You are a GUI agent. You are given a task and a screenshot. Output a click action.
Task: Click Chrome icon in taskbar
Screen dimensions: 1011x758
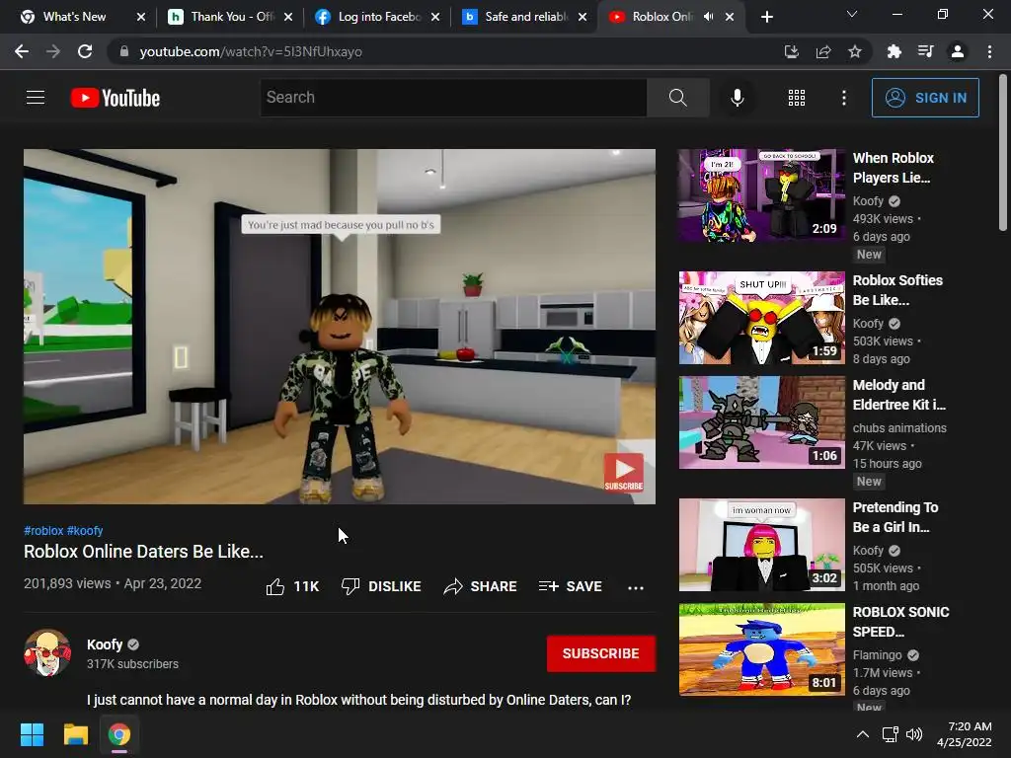pos(119,734)
